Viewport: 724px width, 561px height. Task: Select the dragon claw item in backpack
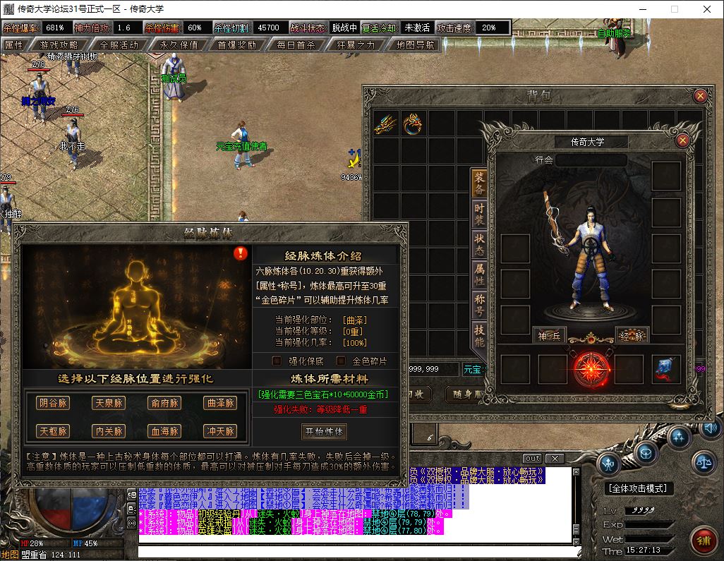tap(385, 123)
